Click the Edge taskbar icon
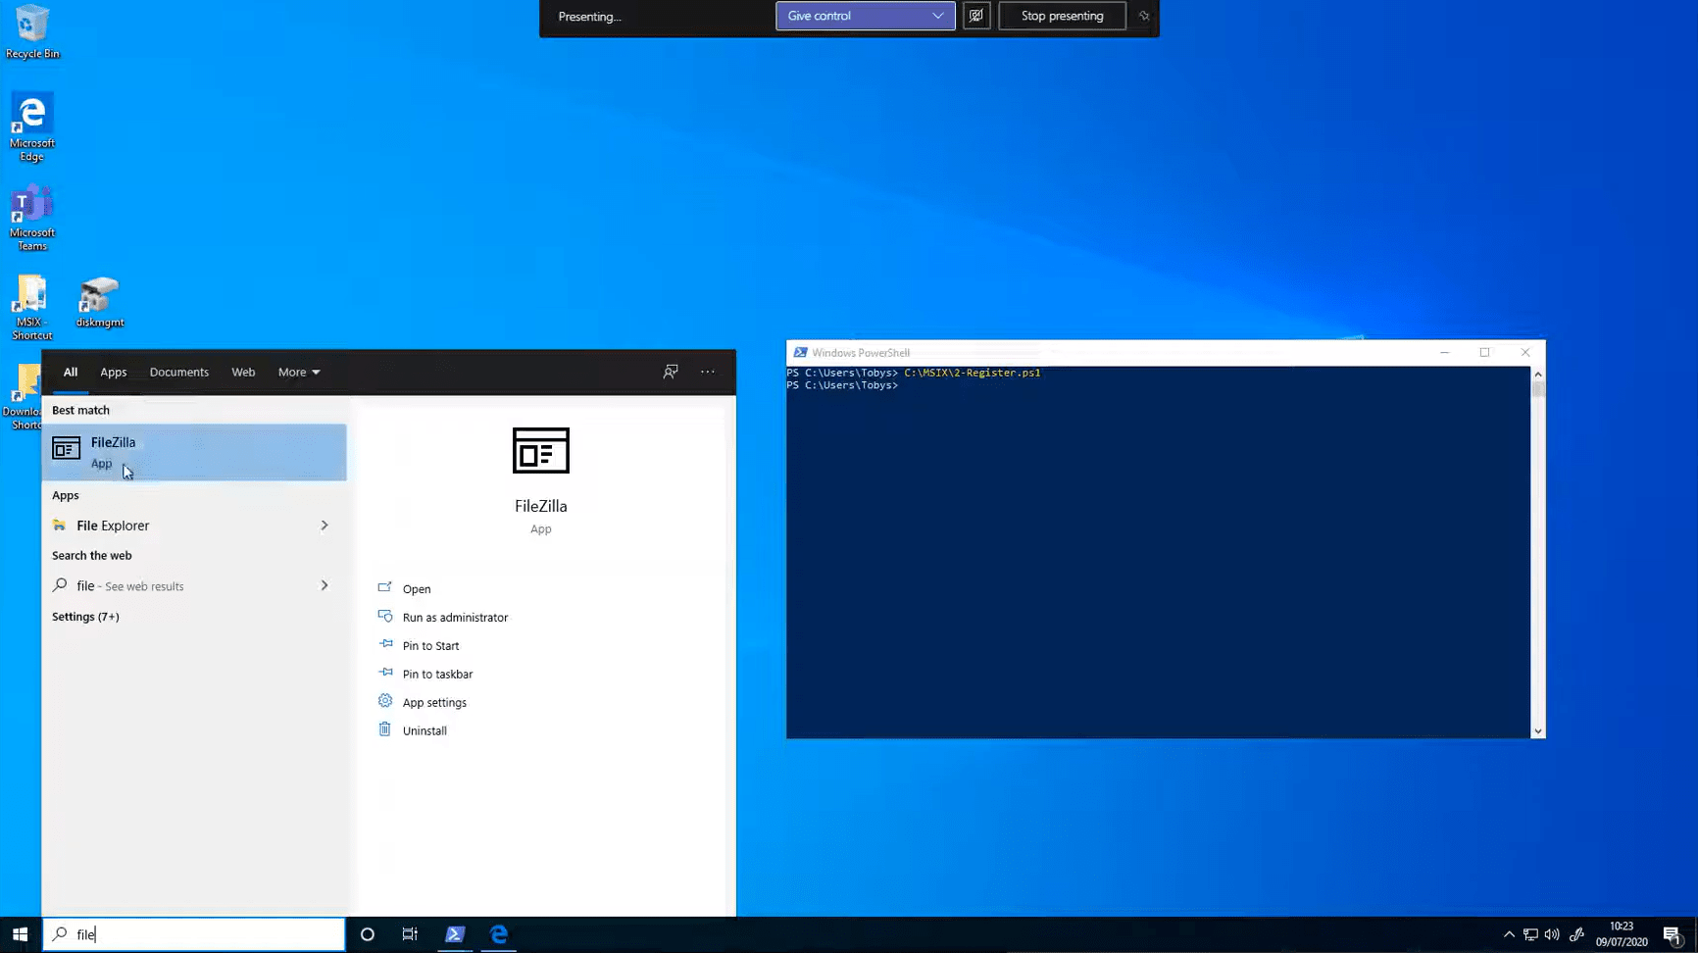Image resolution: width=1698 pixels, height=953 pixels. click(x=499, y=934)
